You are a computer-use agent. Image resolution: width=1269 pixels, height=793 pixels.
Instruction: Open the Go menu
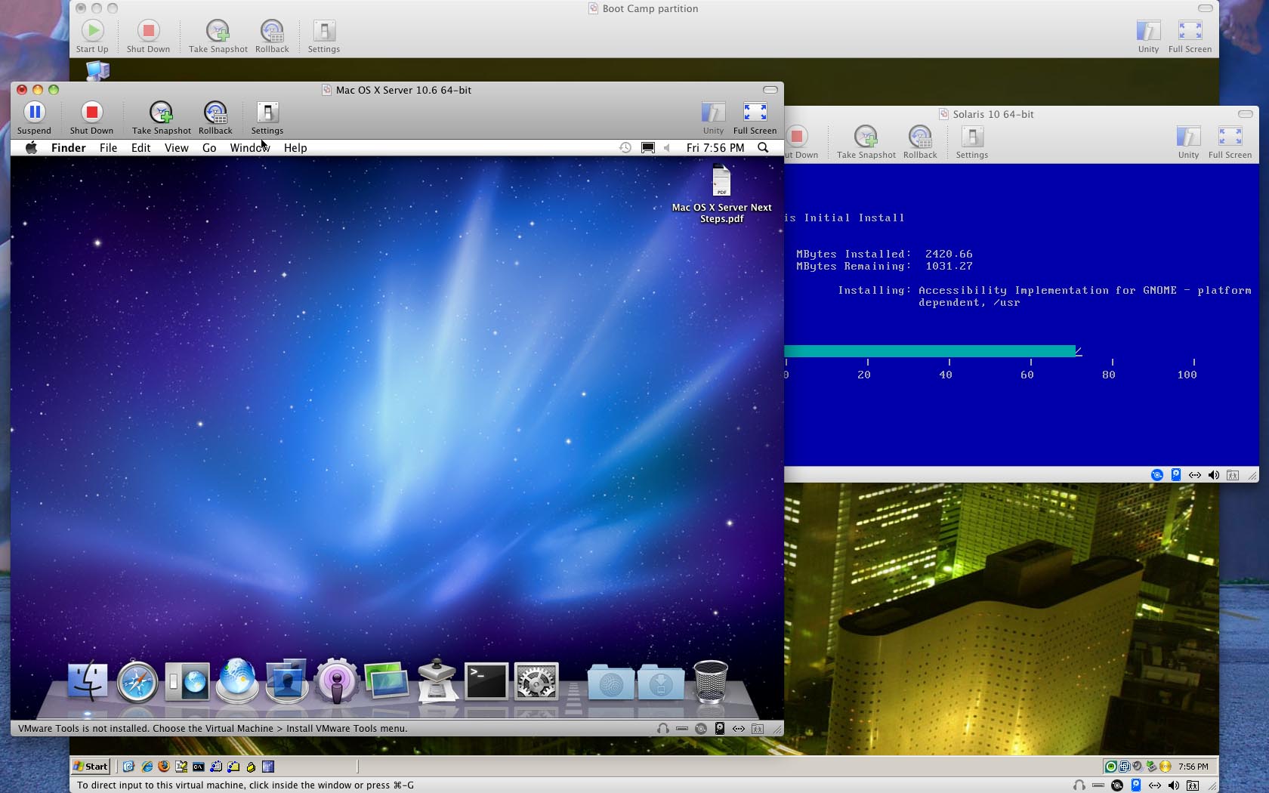pos(209,148)
